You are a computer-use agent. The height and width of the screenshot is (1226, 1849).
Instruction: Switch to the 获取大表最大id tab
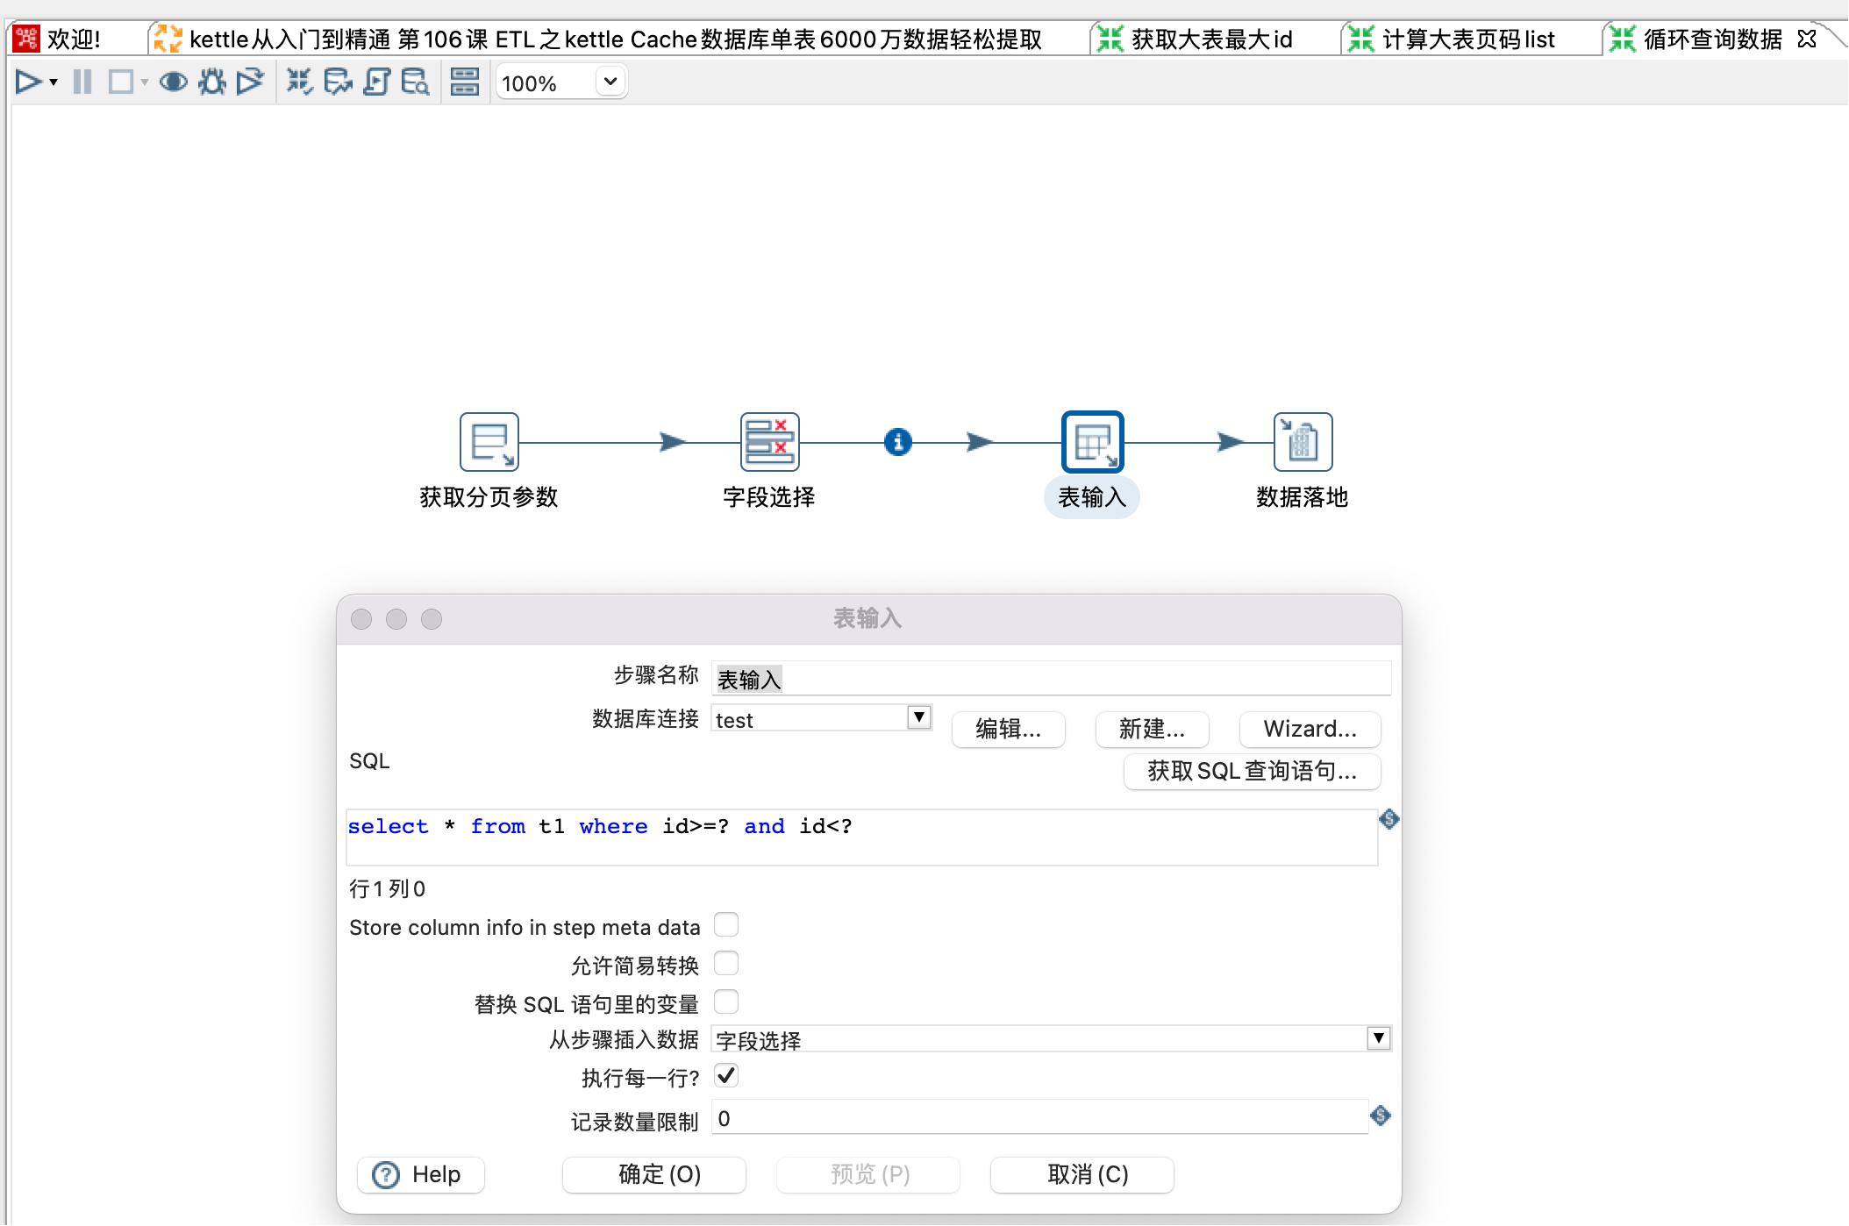1210,39
